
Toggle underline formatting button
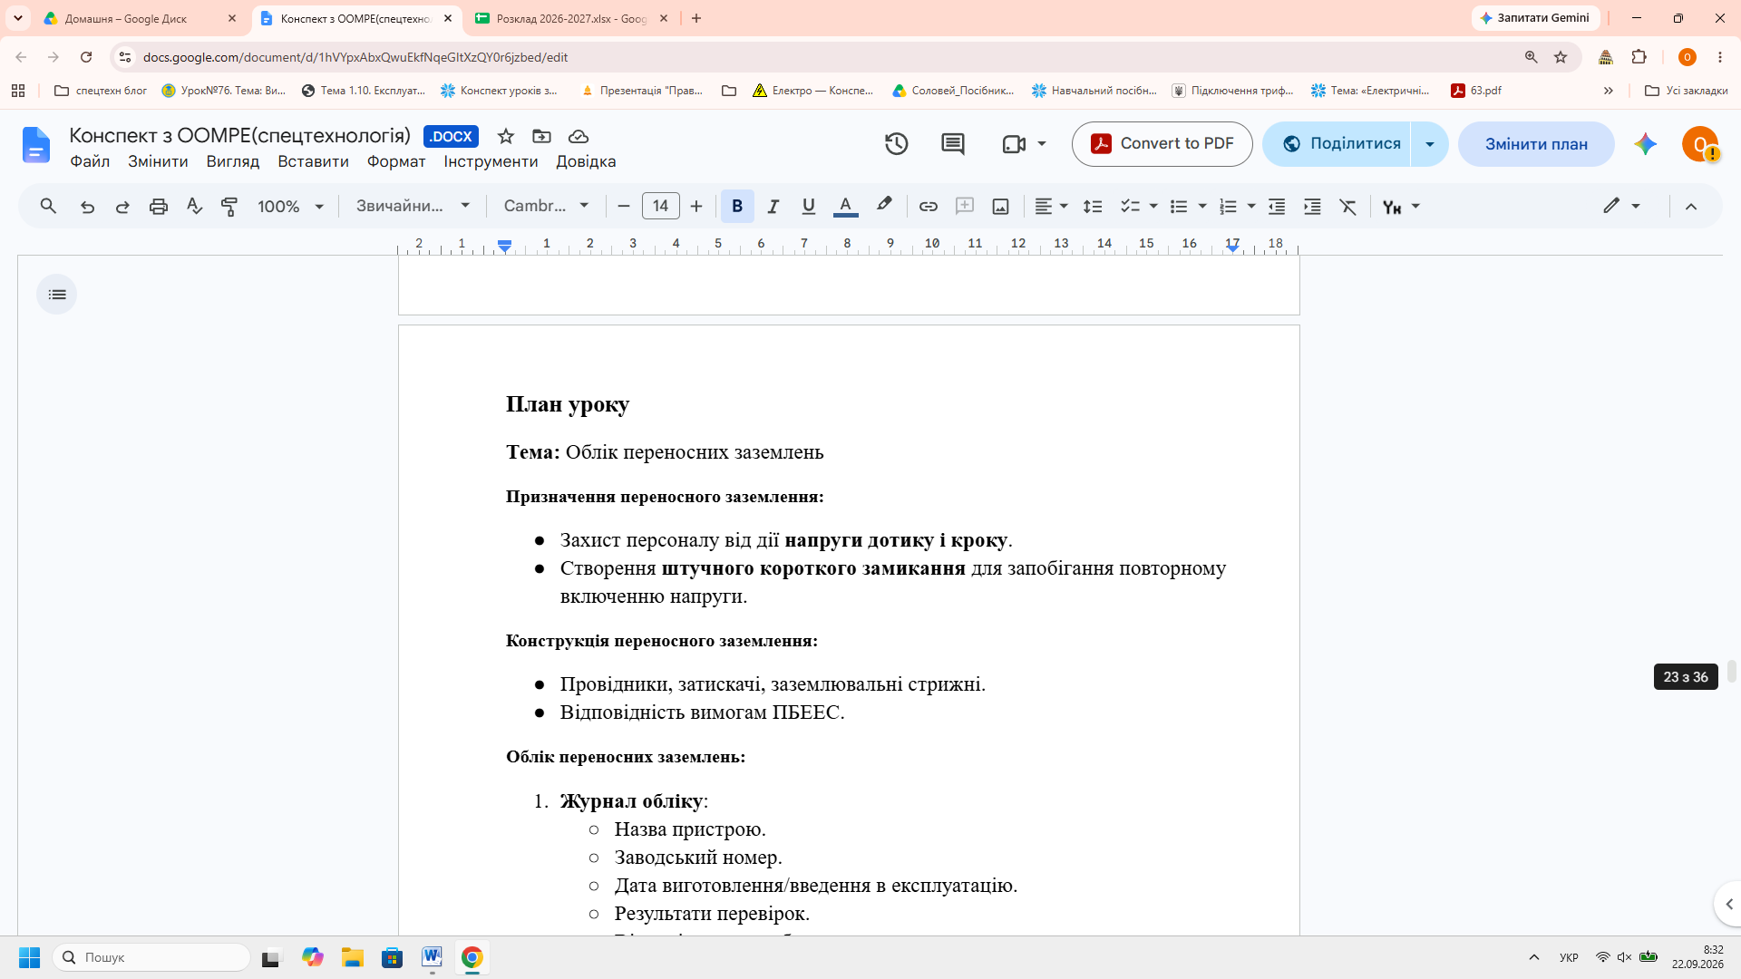(x=809, y=207)
